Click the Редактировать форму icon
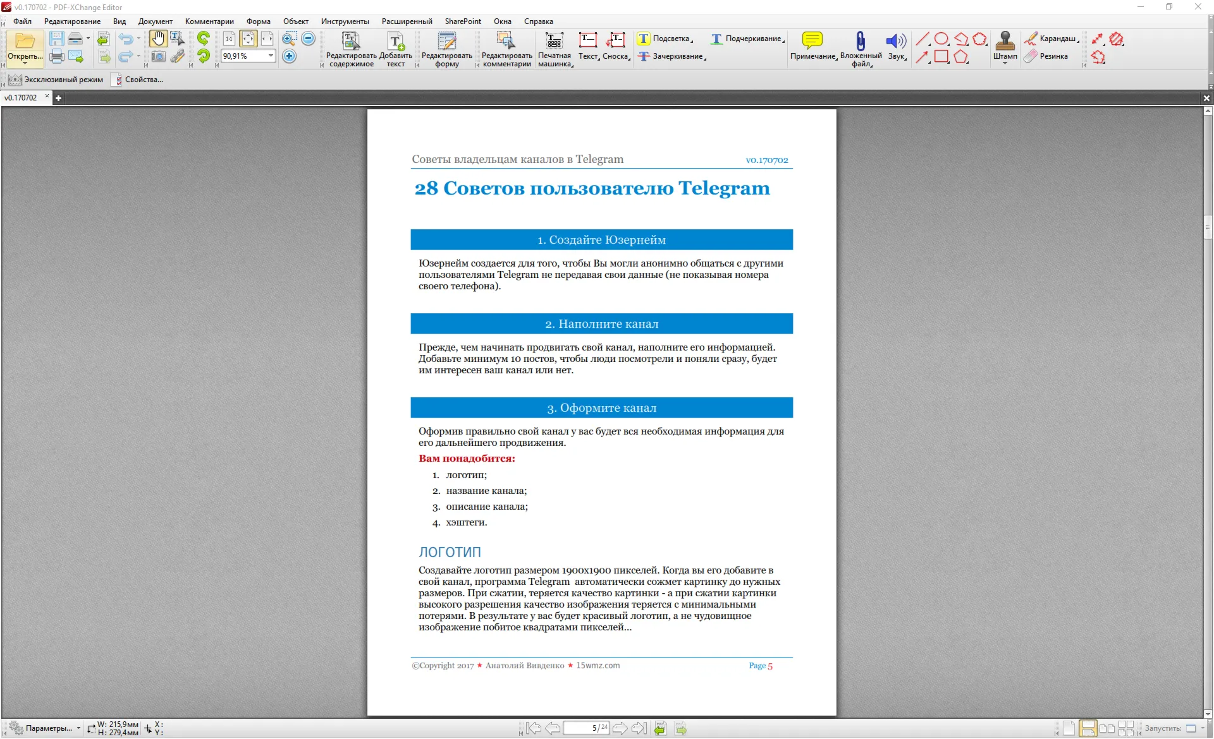This screenshot has width=1214, height=739. click(447, 40)
